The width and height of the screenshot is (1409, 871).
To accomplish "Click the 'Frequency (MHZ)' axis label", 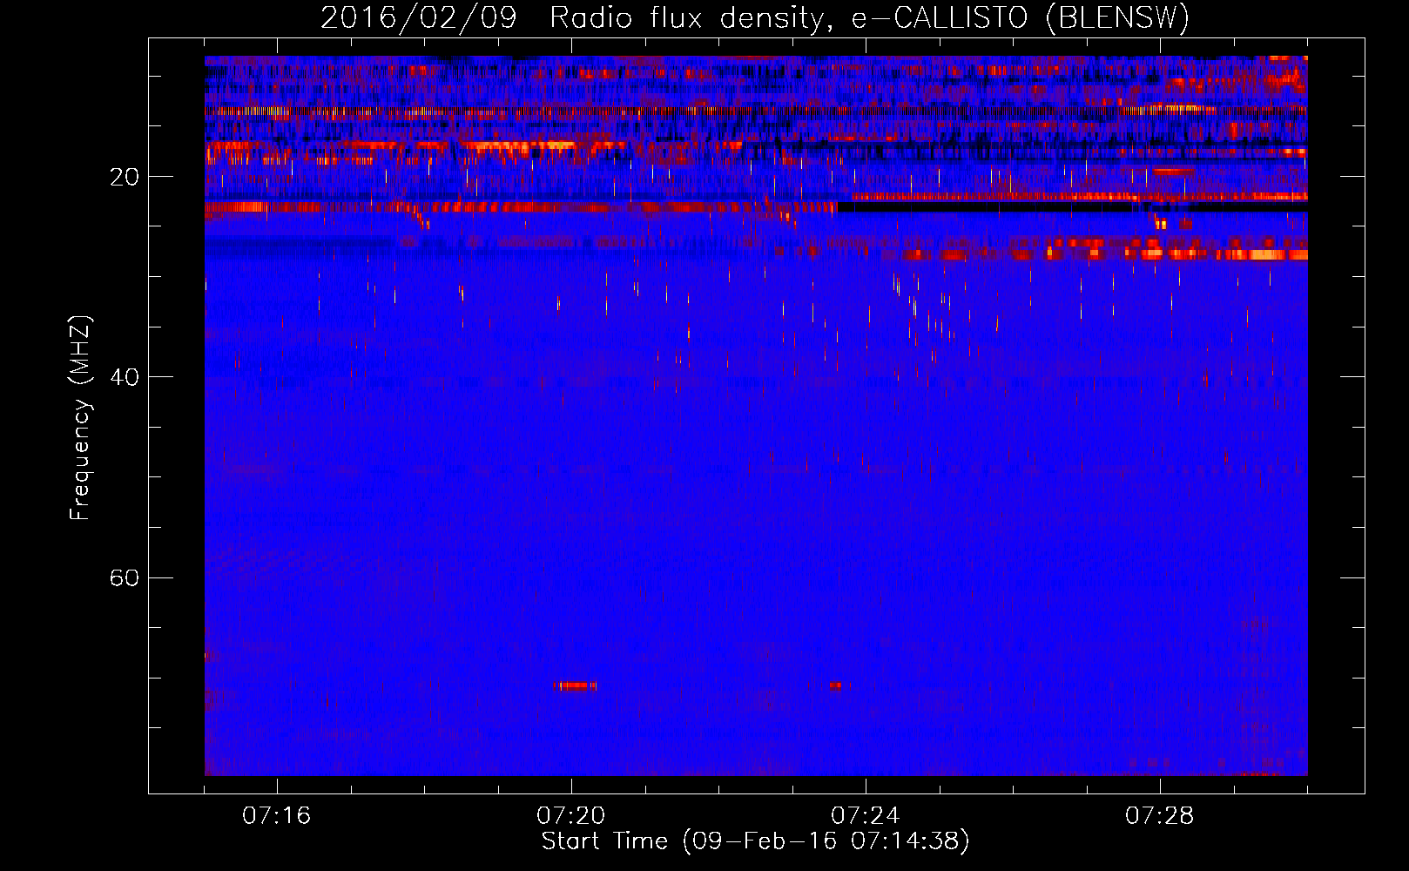I will (80, 417).
